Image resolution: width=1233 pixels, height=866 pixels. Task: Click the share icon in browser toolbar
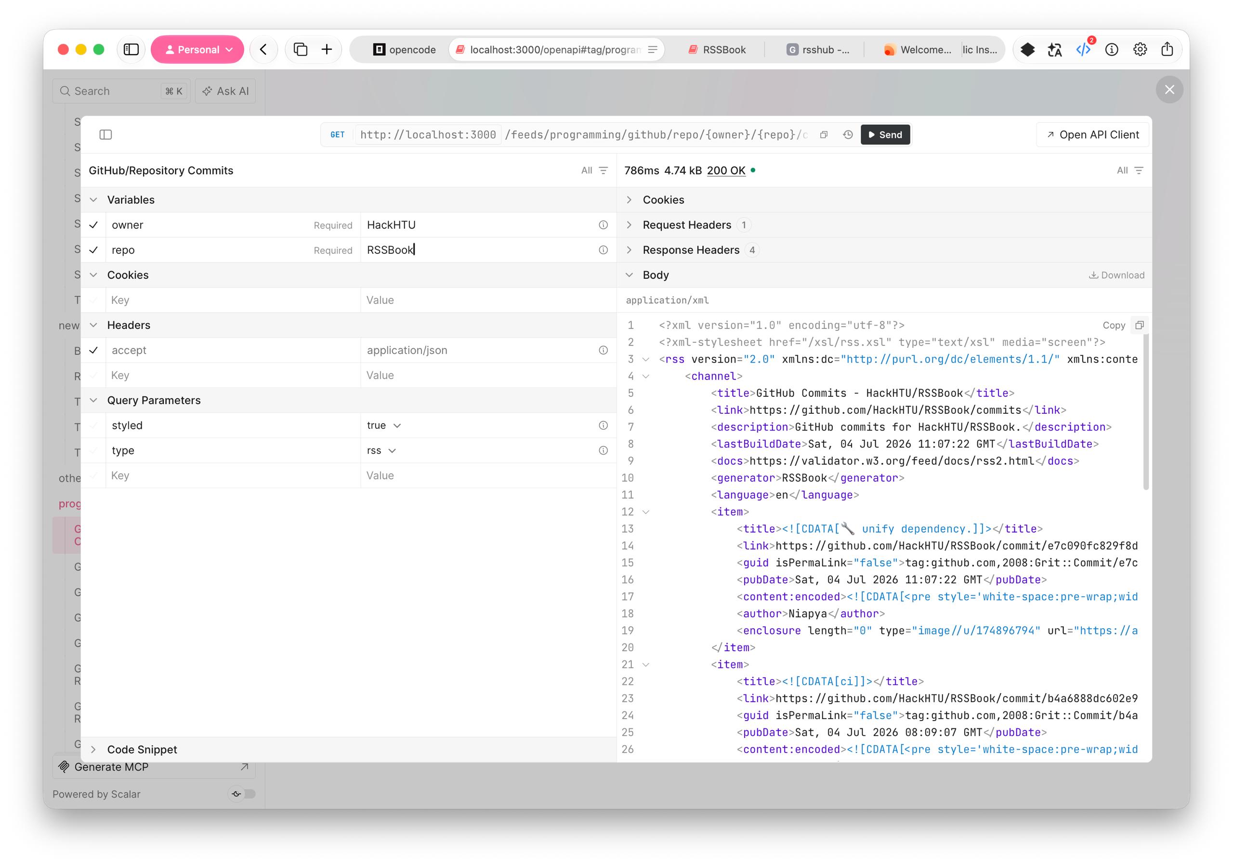[1167, 50]
